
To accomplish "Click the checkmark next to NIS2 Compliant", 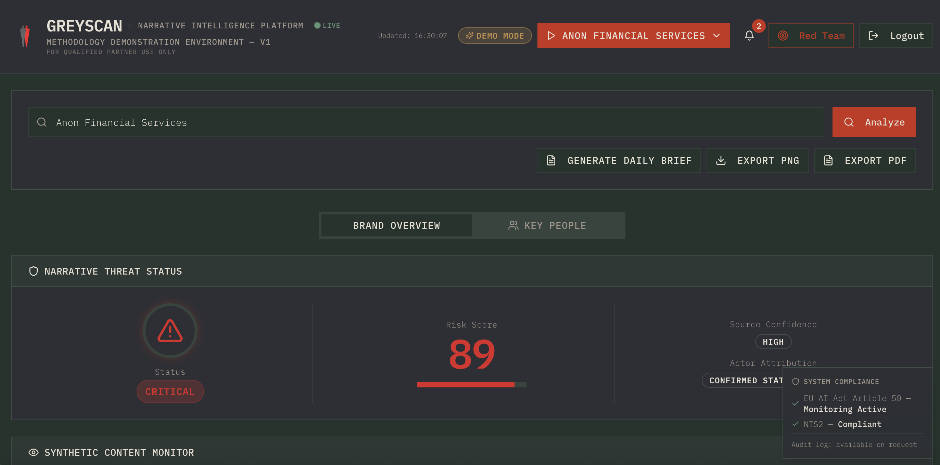I will point(796,424).
